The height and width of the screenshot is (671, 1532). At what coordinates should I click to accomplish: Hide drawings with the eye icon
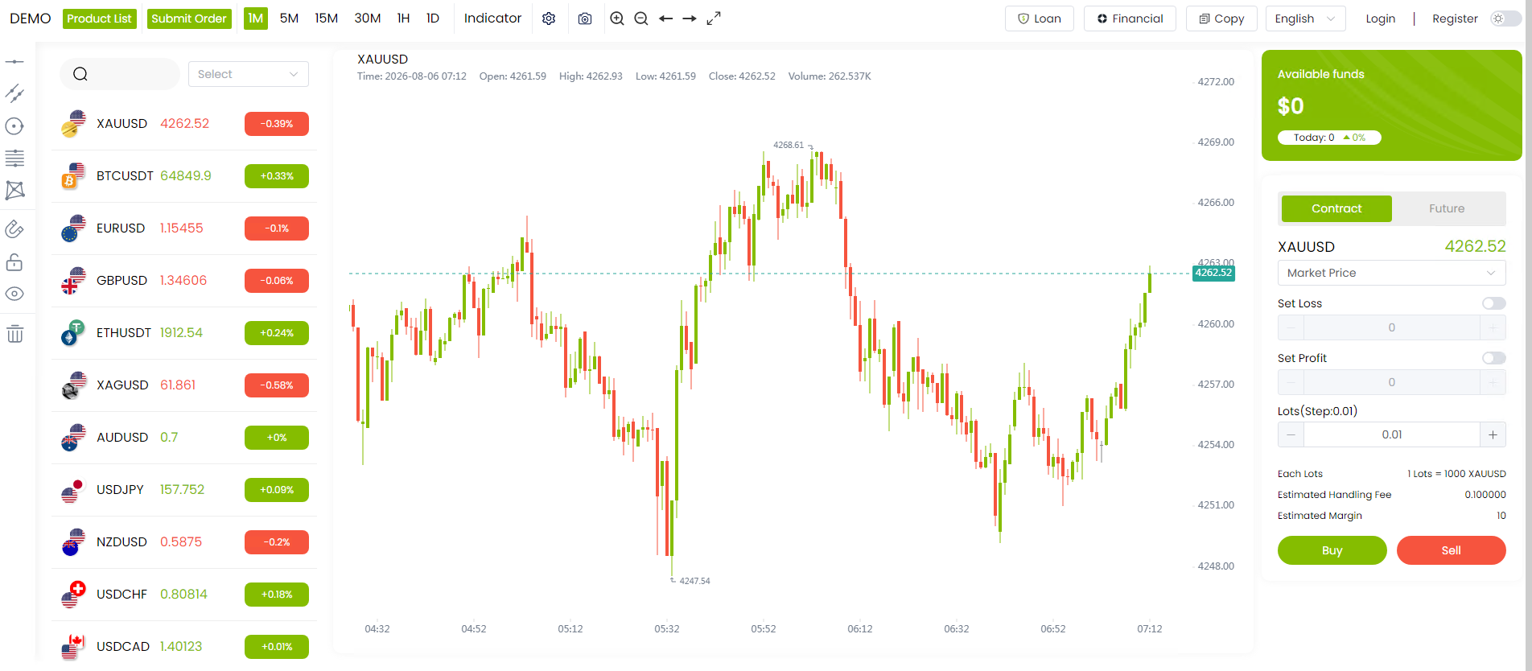(x=14, y=294)
